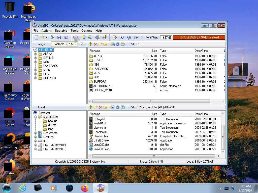Image resolution: width=258 pixels, height=193 pixels.
Task: Click the Convert image icon with green arrows
Action: click(x=90, y=38)
